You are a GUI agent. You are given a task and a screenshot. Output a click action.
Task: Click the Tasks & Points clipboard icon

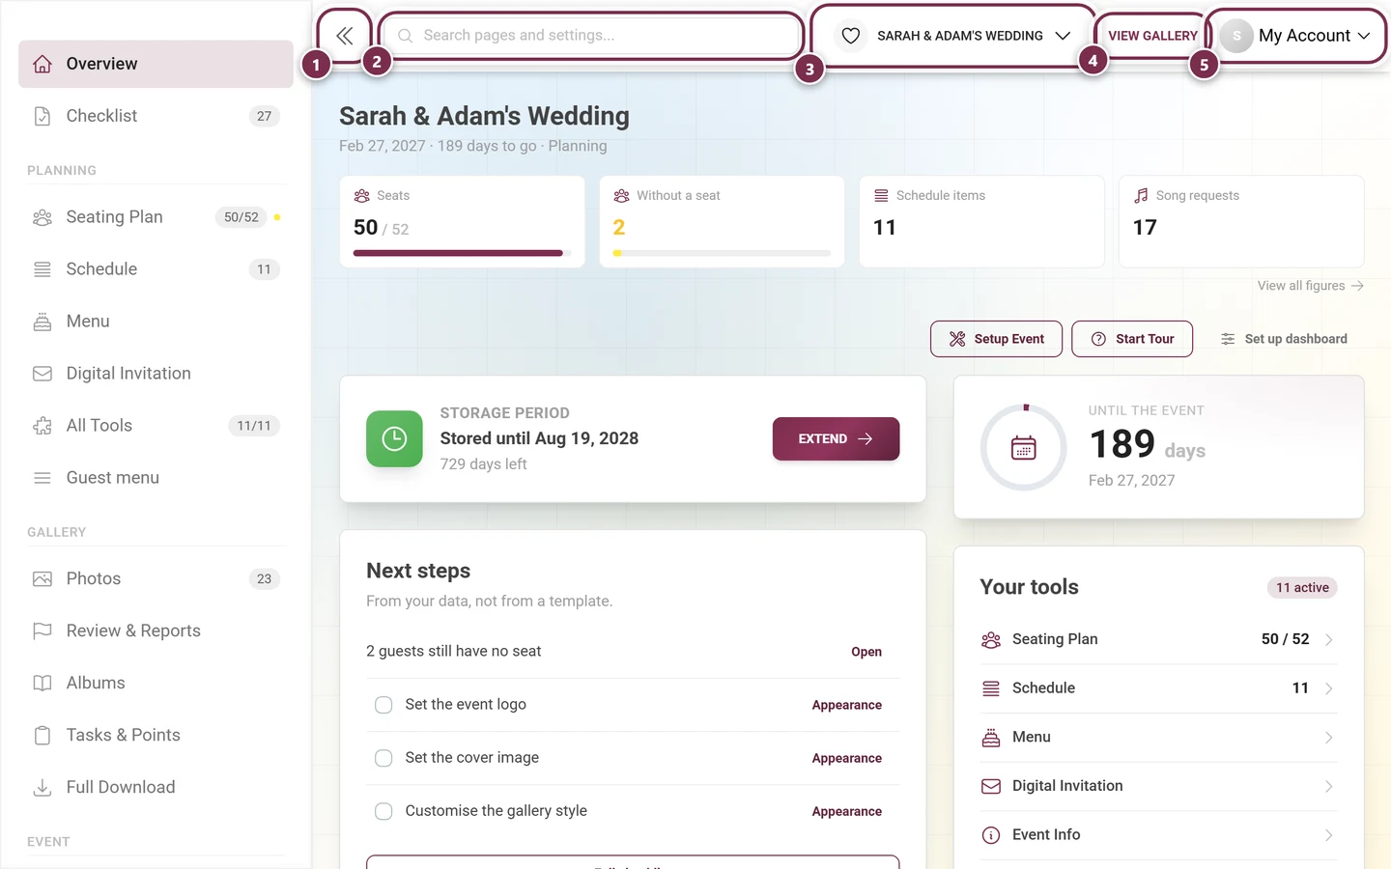click(x=43, y=736)
